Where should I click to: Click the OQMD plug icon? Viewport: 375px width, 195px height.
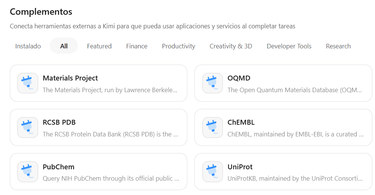tap(213, 83)
